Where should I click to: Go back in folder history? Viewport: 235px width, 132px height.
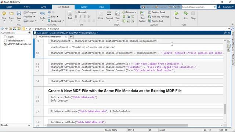pyautogui.click(x=2, y=29)
